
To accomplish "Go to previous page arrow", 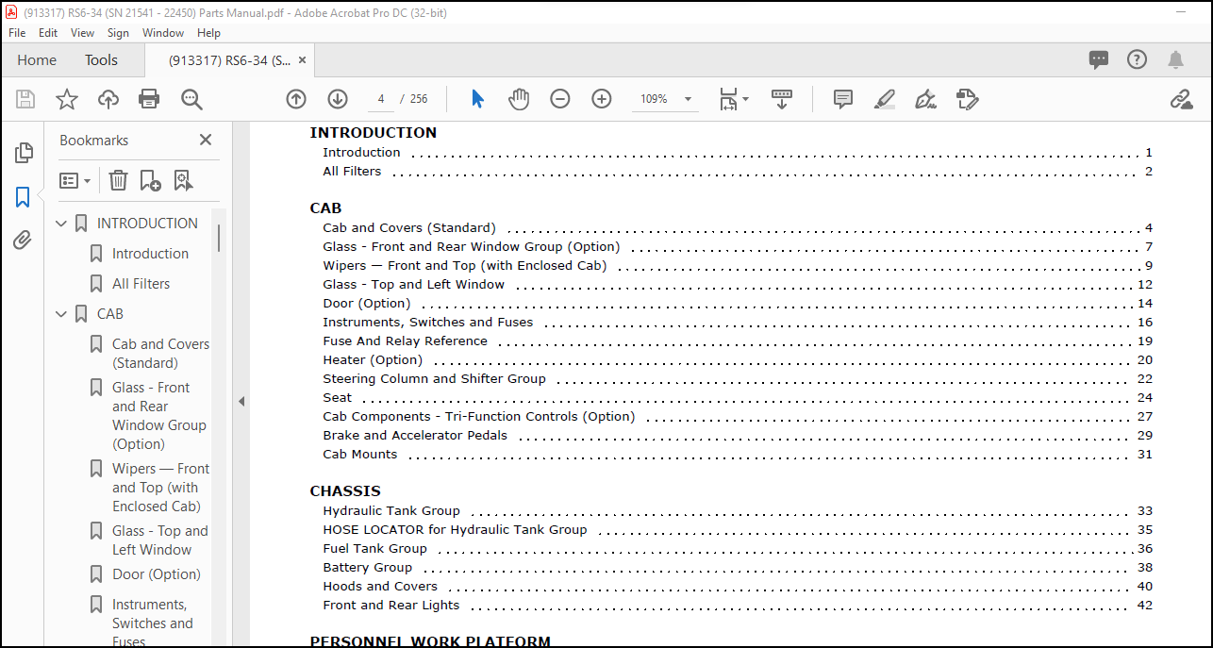I will click(296, 99).
